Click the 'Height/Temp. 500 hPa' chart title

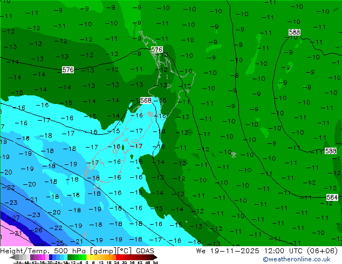click(x=44, y=251)
